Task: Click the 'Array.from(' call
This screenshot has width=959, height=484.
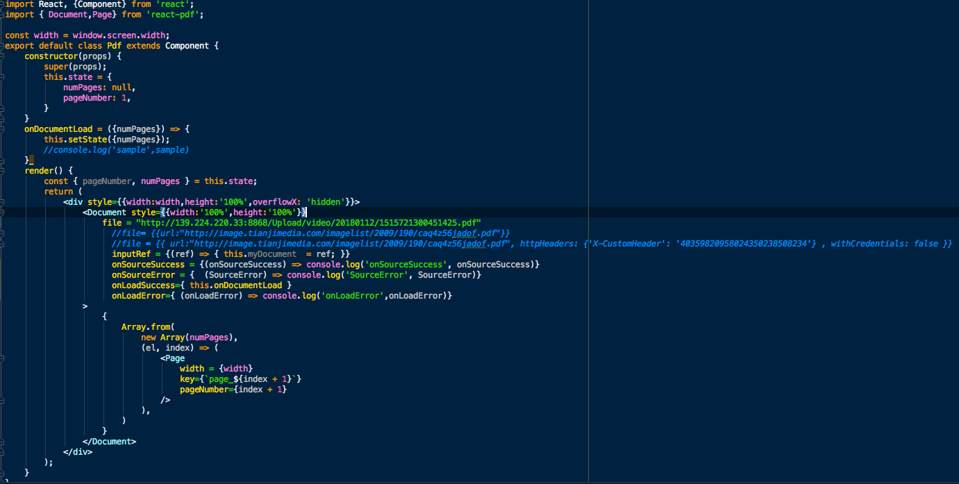Action: [148, 327]
